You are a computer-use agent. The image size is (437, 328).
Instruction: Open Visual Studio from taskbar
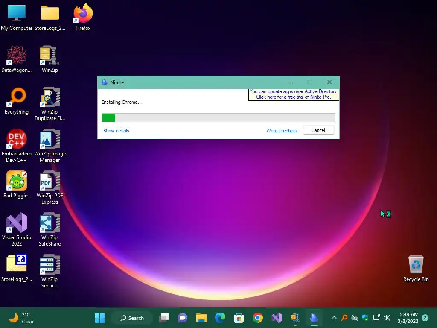coord(277,318)
